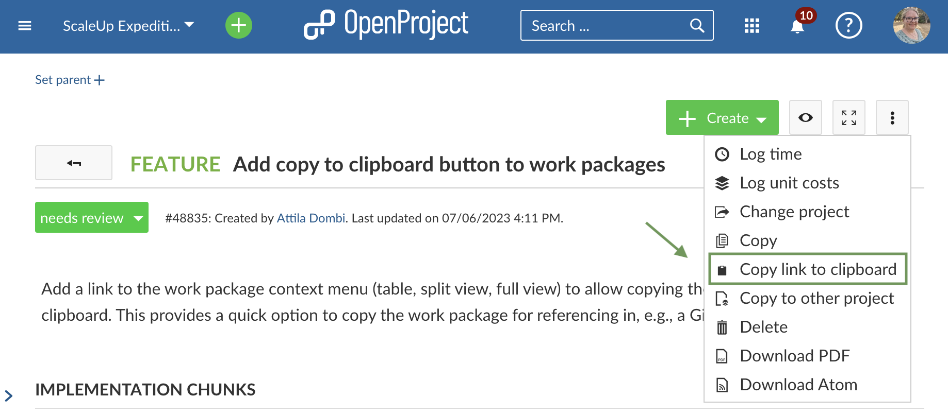Open the more actions kebab menu
948x415 pixels.
tap(892, 117)
